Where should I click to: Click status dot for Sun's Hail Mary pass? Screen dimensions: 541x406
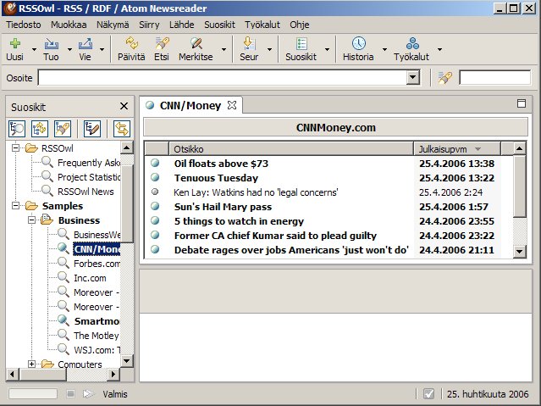155,206
